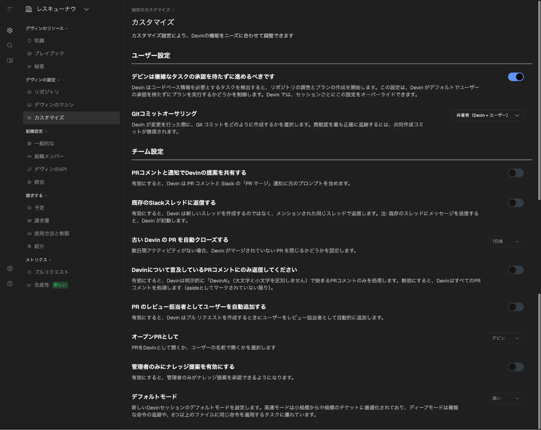
Task: Collapse the 組織設定 section
Action: point(36,131)
